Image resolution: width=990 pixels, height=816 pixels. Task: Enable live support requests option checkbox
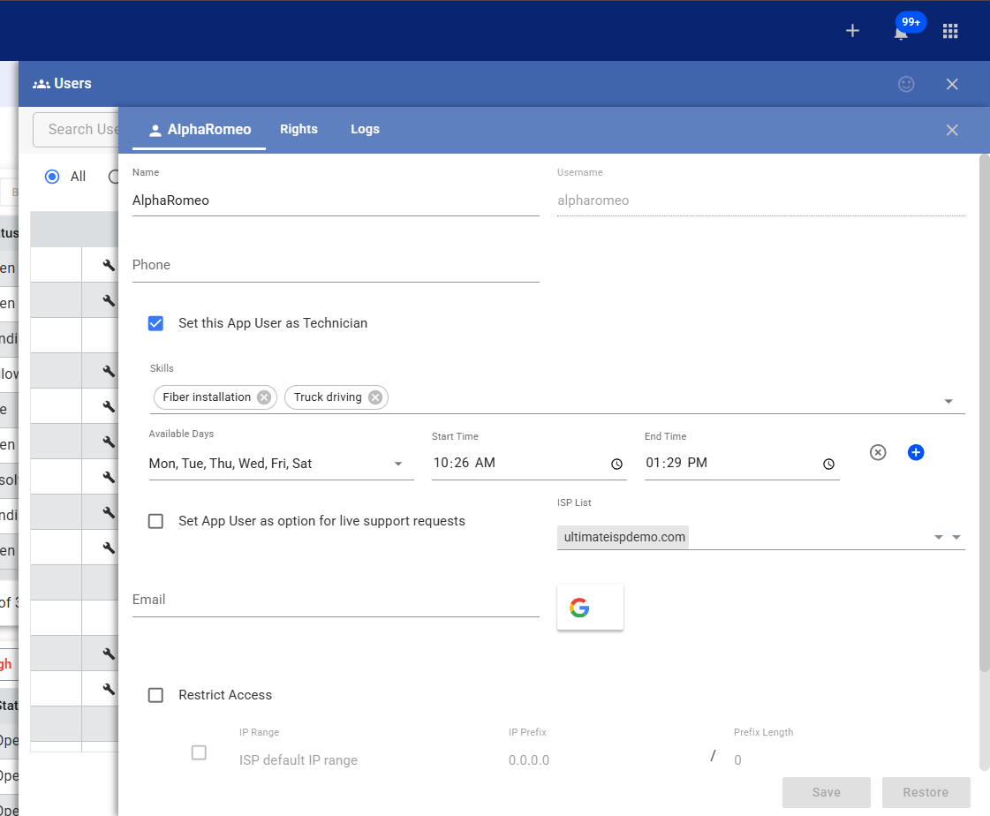point(156,521)
